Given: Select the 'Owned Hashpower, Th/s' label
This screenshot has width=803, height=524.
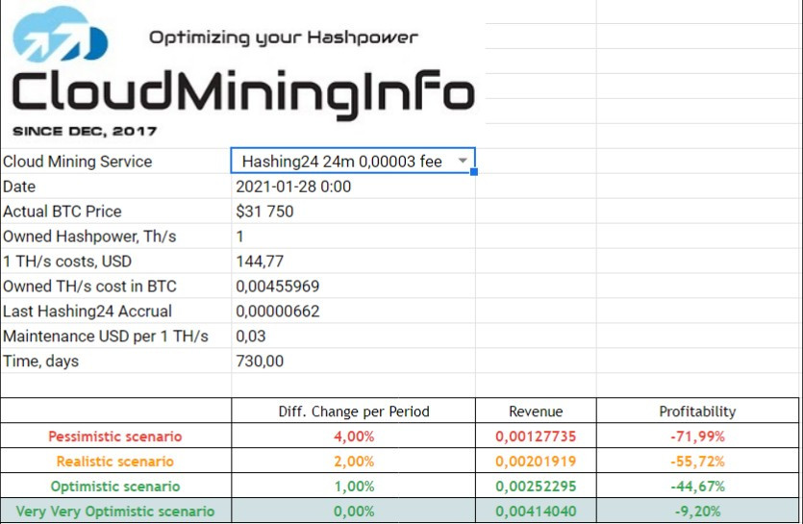Looking at the screenshot, I should [x=89, y=237].
